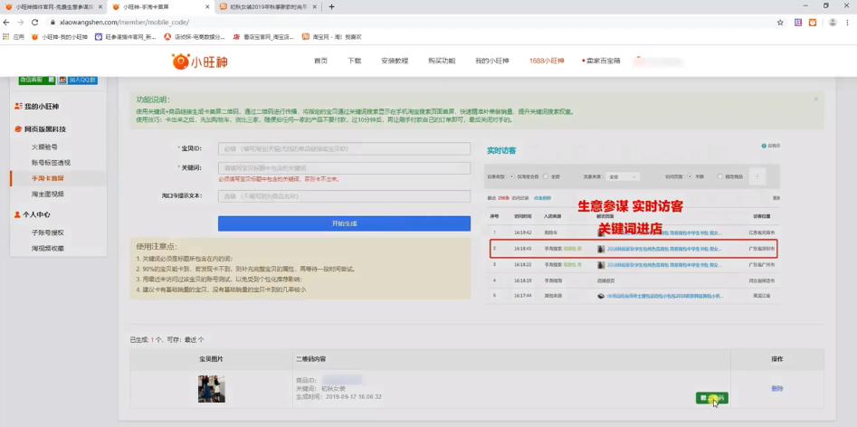Expand the 流量来源 dropdown
Viewport: 857px width, 427px height.
[624, 176]
